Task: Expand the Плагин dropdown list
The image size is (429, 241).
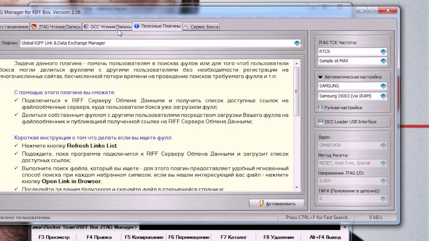Action: [x=297, y=43]
